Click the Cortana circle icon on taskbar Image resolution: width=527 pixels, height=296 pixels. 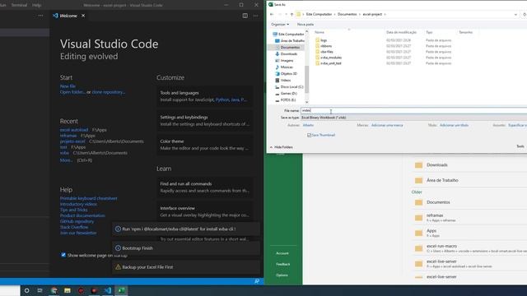26,290
